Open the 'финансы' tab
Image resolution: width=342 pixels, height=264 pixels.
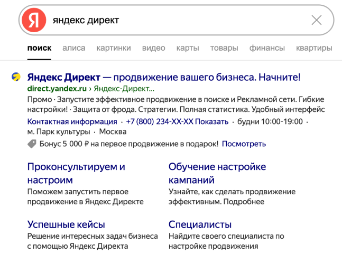(267, 48)
